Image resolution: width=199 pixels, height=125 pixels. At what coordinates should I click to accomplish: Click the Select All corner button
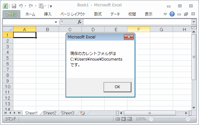point(8,29)
